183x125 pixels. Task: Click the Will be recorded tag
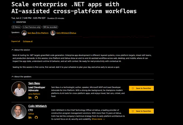click(x=50, y=27)
